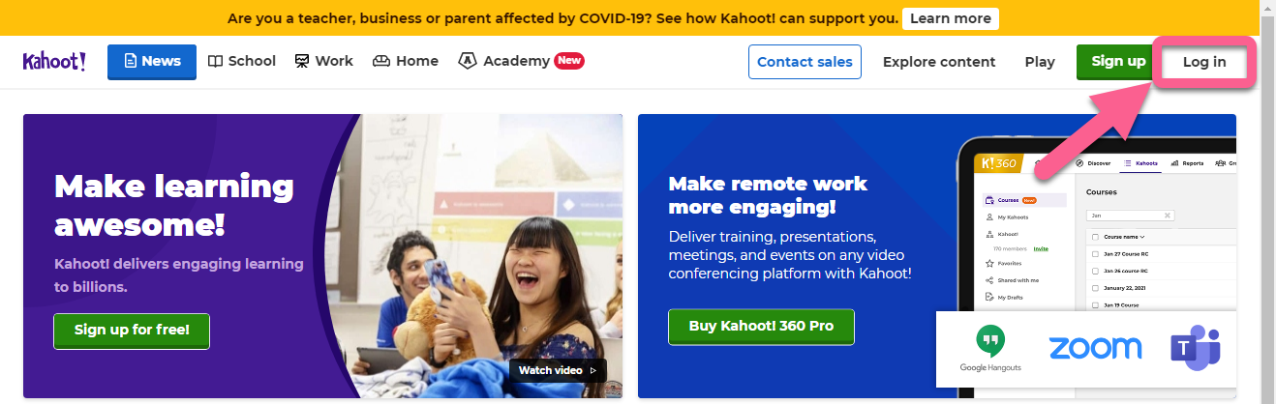Open the News section
Image resolution: width=1276 pixels, height=404 pixels.
tap(152, 61)
